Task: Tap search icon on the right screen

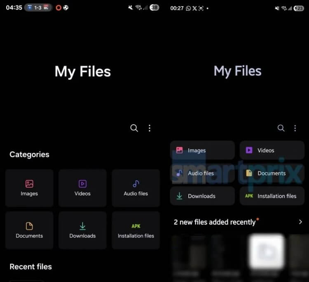Action: [281, 128]
